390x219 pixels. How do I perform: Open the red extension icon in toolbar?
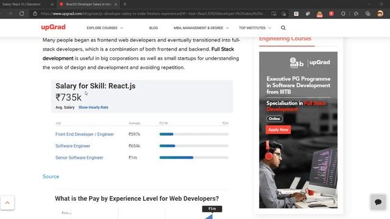[331, 13]
